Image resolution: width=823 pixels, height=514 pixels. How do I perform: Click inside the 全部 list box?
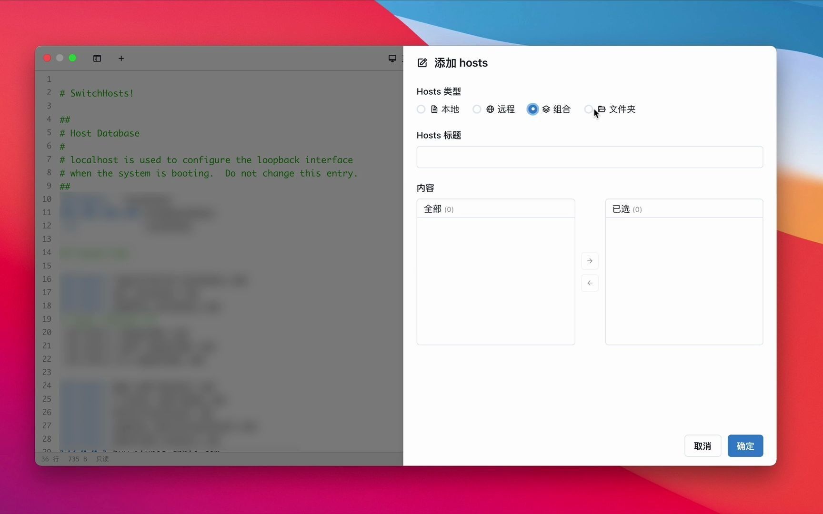pos(496,281)
